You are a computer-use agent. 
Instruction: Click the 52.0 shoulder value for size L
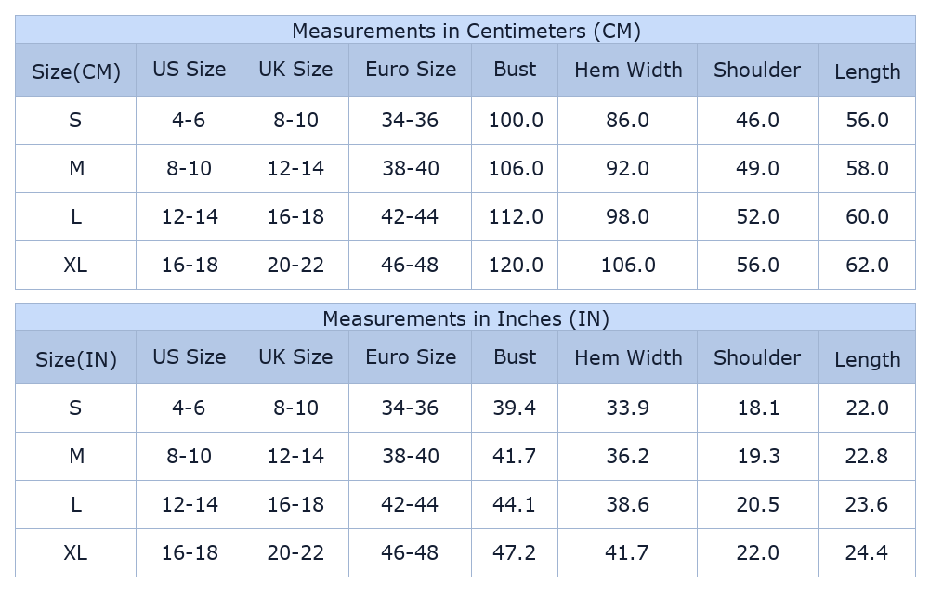pyautogui.click(x=757, y=216)
